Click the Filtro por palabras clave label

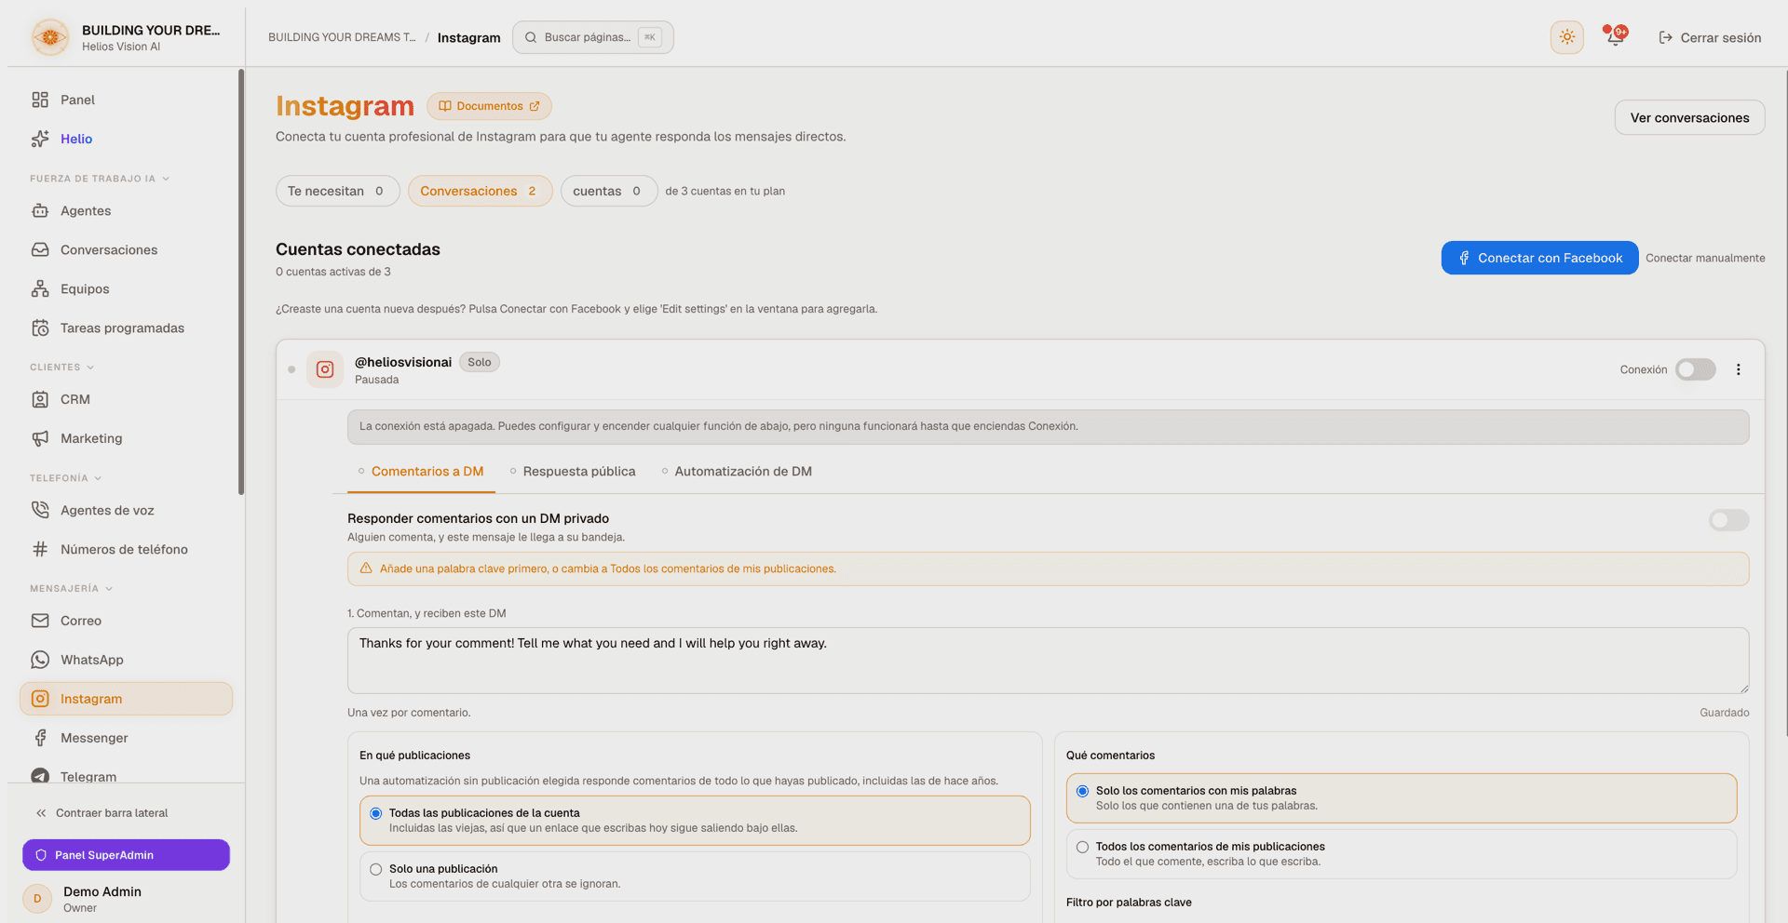[1129, 903]
